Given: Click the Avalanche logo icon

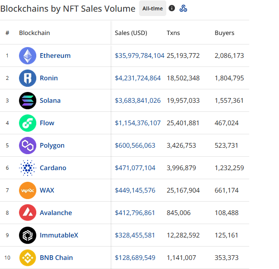Looking at the screenshot, I should pyautogui.click(x=28, y=213).
